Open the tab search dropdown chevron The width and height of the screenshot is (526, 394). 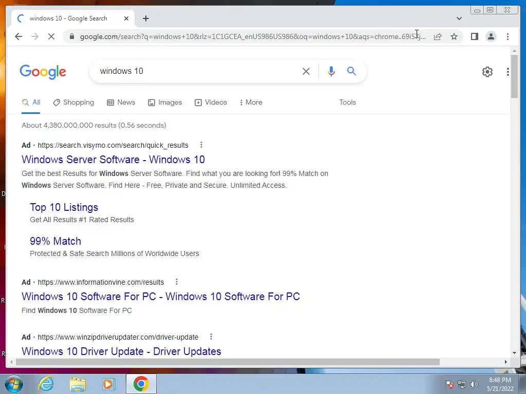coord(459,18)
